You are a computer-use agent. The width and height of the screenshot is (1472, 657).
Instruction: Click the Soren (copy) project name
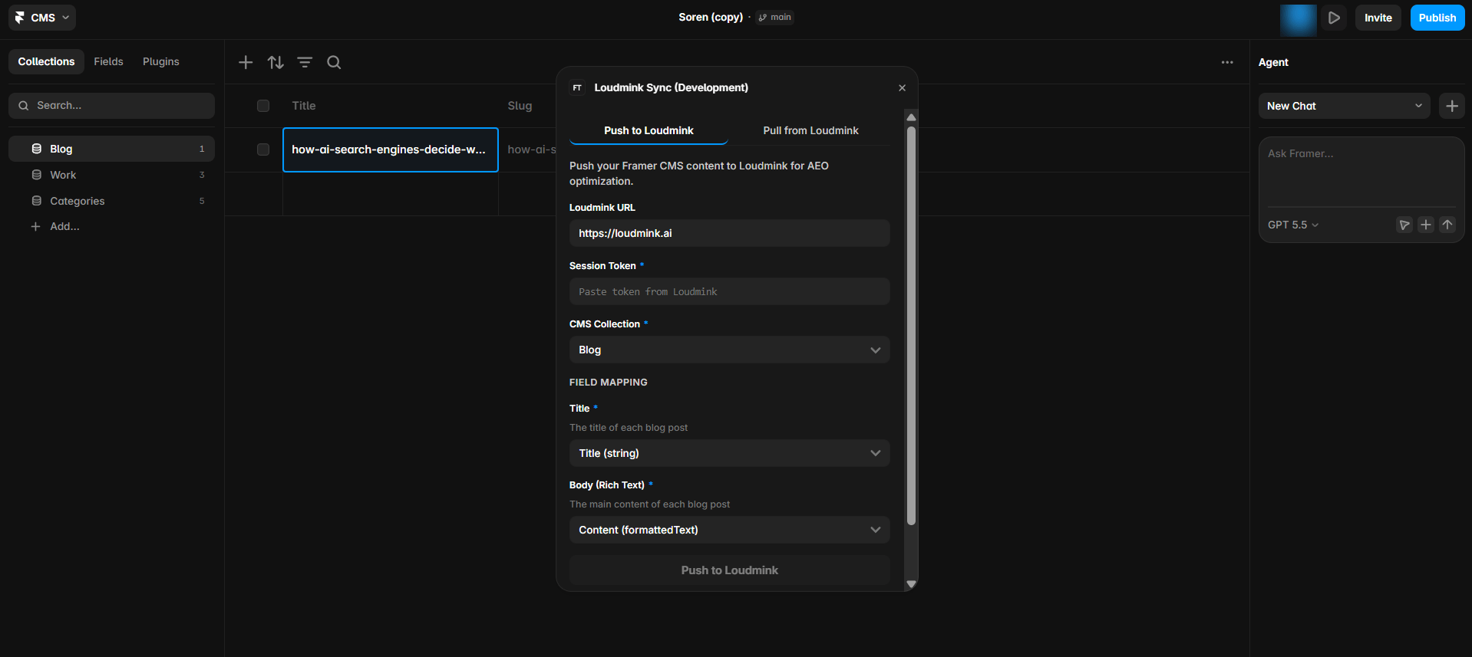pos(711,18)
